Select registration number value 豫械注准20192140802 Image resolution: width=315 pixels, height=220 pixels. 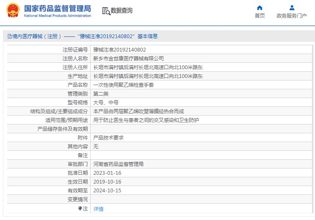click(120, 49)
